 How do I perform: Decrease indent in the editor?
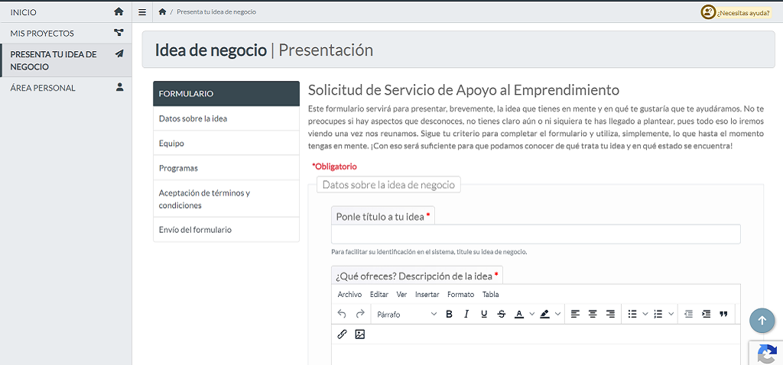[x=689, y=314]
